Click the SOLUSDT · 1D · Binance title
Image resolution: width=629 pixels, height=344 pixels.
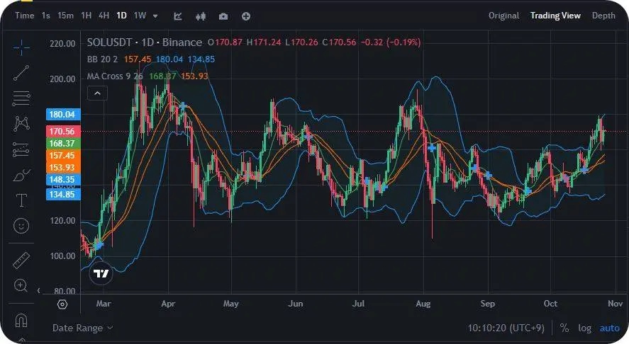pos(145,42)
